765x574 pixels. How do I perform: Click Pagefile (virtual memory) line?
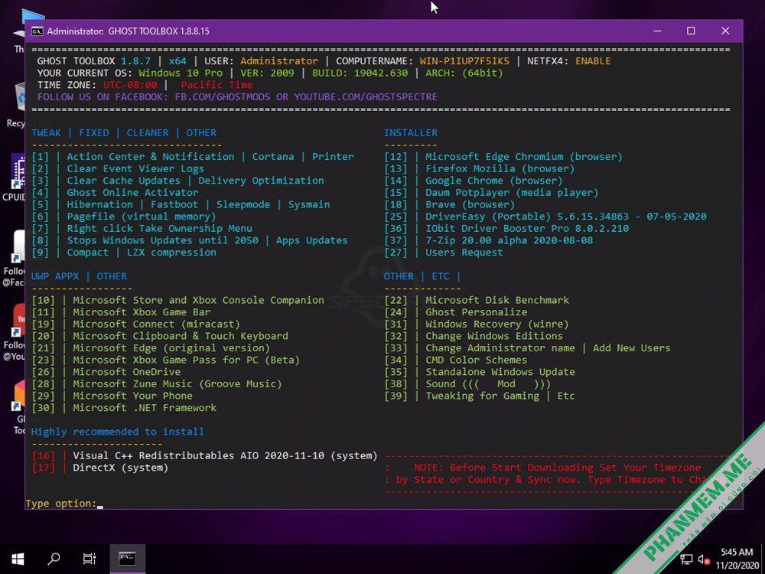(123, 217)
